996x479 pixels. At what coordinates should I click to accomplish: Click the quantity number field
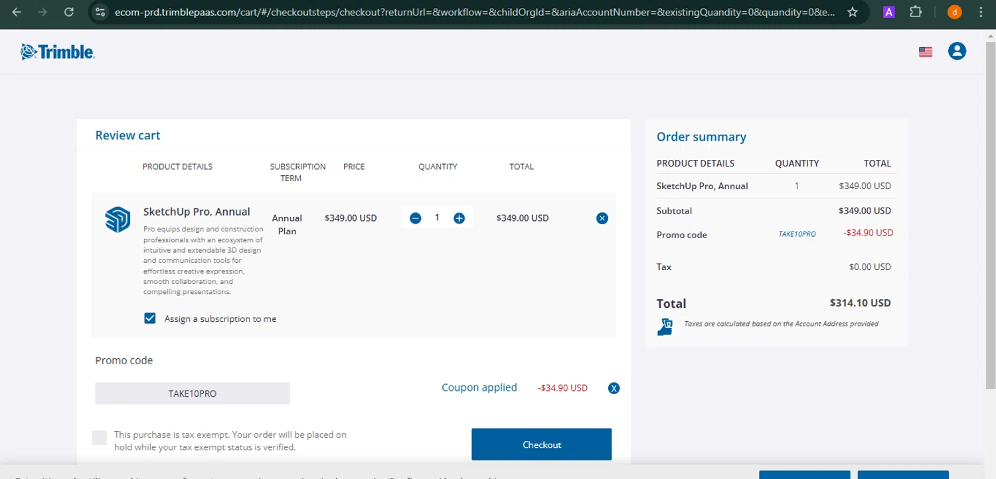pos(437,218)
